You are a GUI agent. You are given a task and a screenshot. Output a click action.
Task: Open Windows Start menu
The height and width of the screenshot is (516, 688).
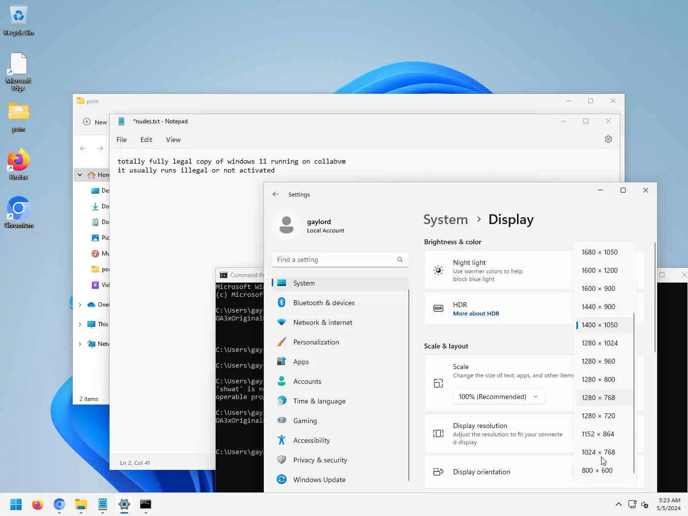16,504
